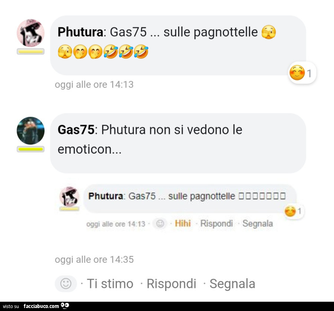
Task: Click the Gas75 username in bold
Action: (76, 130)
